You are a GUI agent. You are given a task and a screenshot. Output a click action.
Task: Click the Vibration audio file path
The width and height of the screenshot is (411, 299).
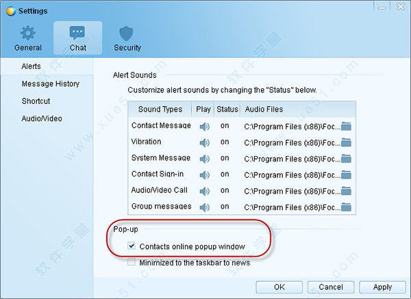pyautogui.click(x=292, y=143)
